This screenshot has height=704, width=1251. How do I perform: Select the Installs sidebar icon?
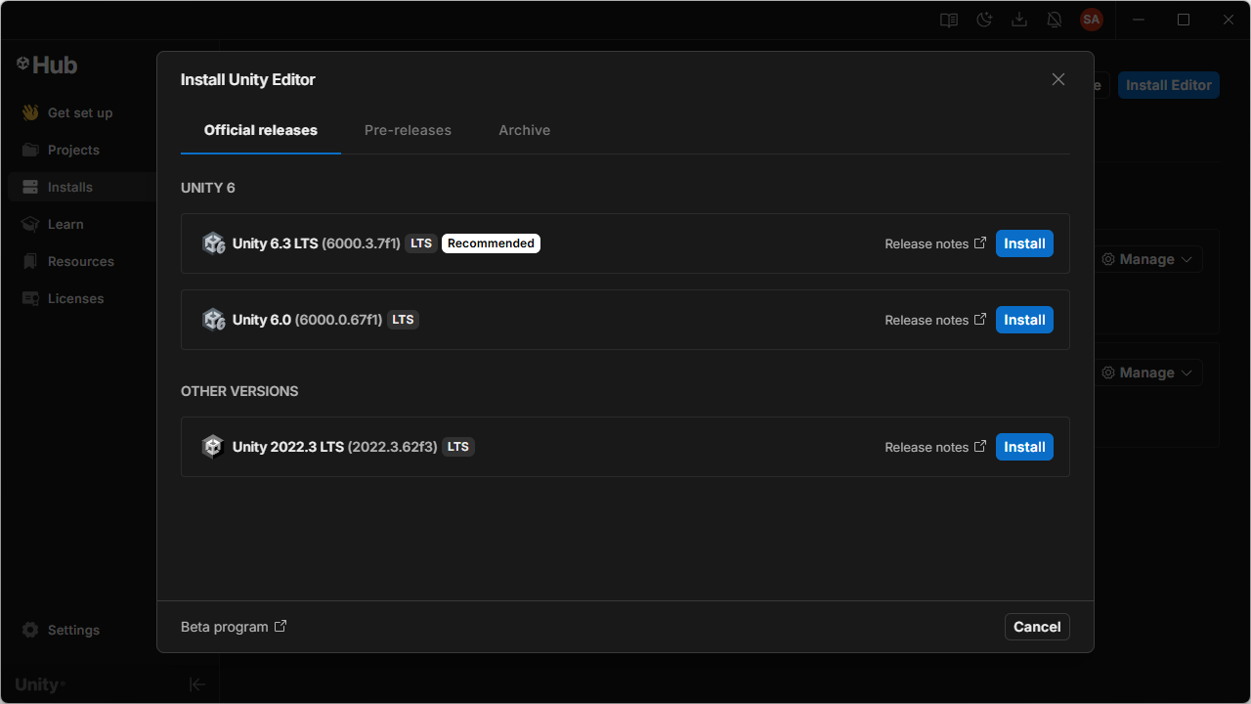click(x=30, y=187)
